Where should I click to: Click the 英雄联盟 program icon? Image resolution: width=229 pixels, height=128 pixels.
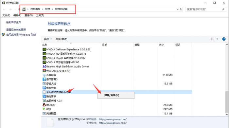point(44,113)
